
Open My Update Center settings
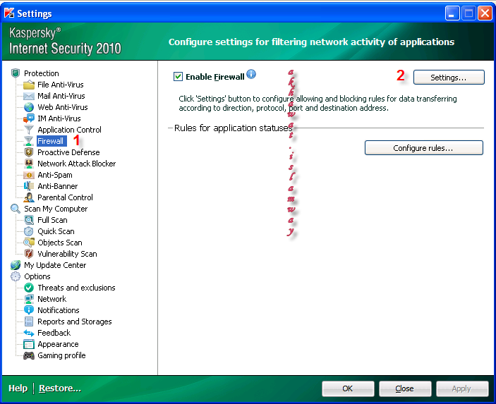pyautogui.click(x=55, y=265)
